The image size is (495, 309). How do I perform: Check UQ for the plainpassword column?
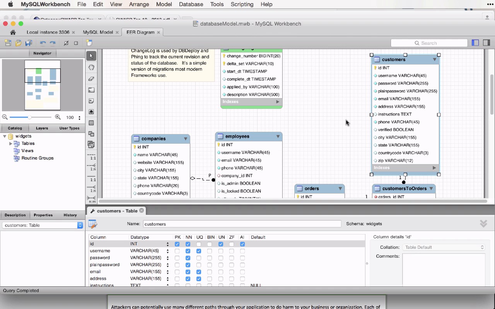point(199,265)
